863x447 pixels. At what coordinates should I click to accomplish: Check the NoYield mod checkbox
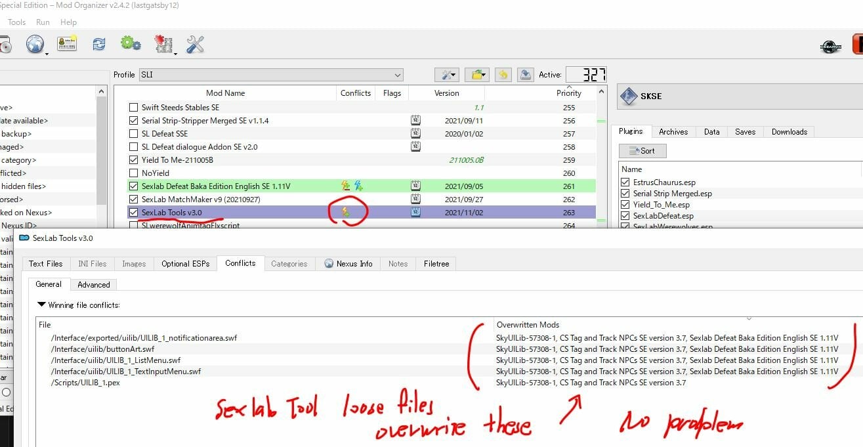(x=134, y=173)
